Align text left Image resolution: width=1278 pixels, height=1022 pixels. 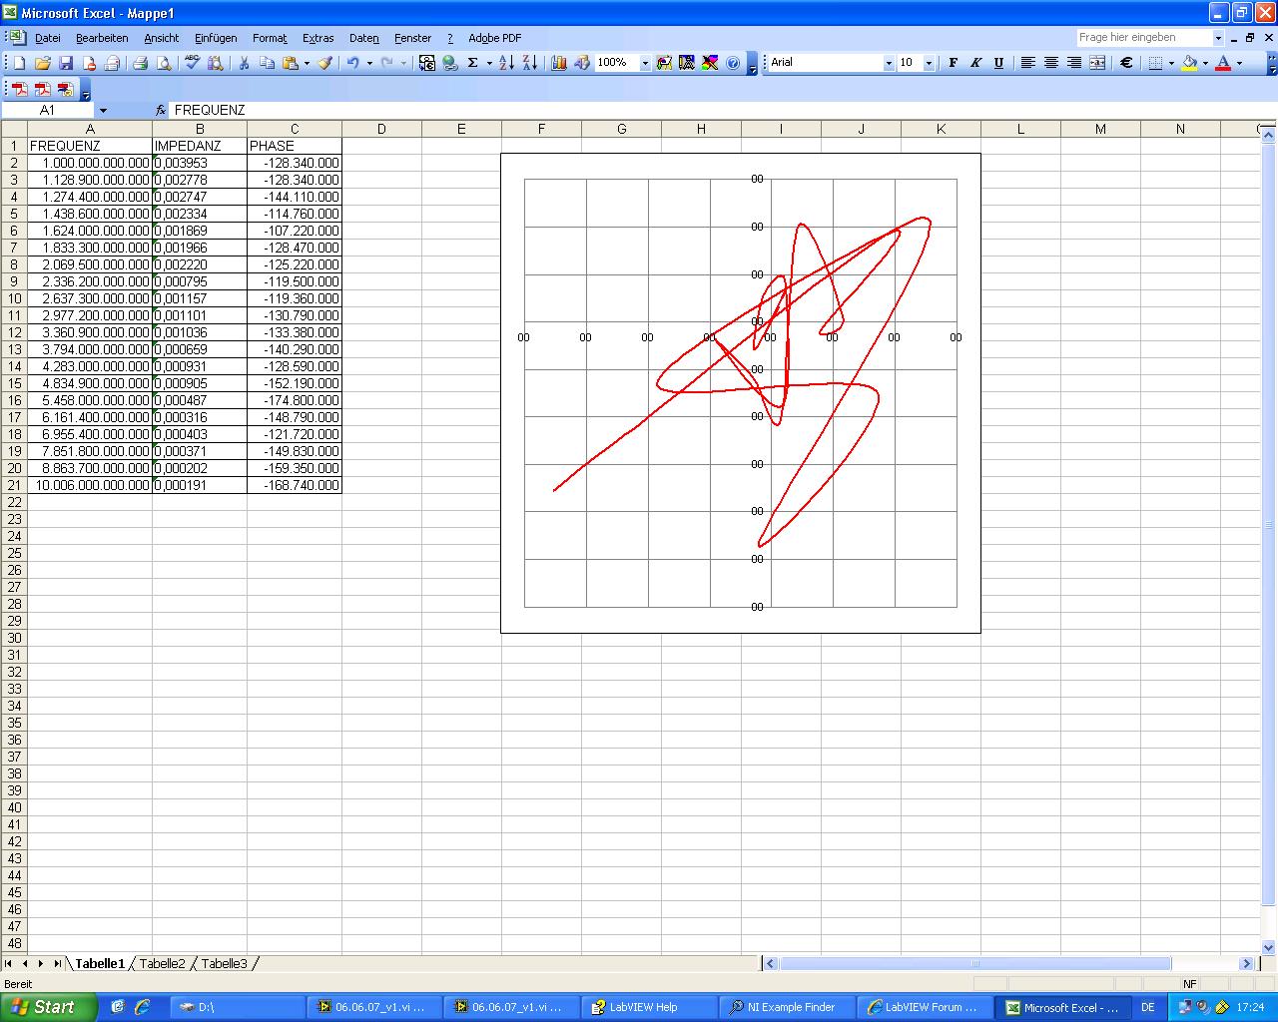click(x=1027, y=63)
